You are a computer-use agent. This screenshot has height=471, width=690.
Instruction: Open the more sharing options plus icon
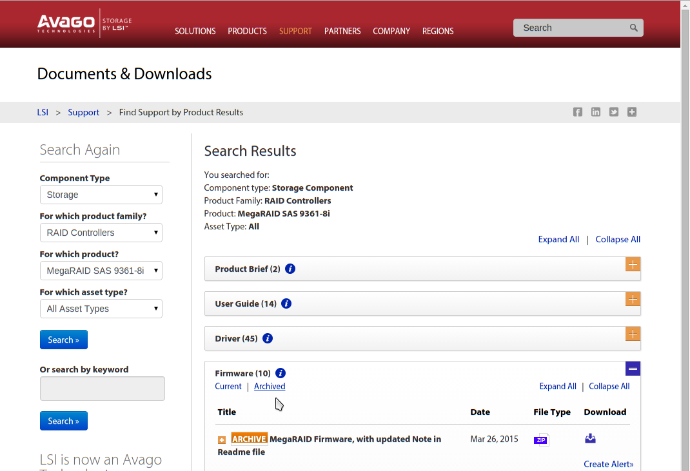(x=631, y=112)
